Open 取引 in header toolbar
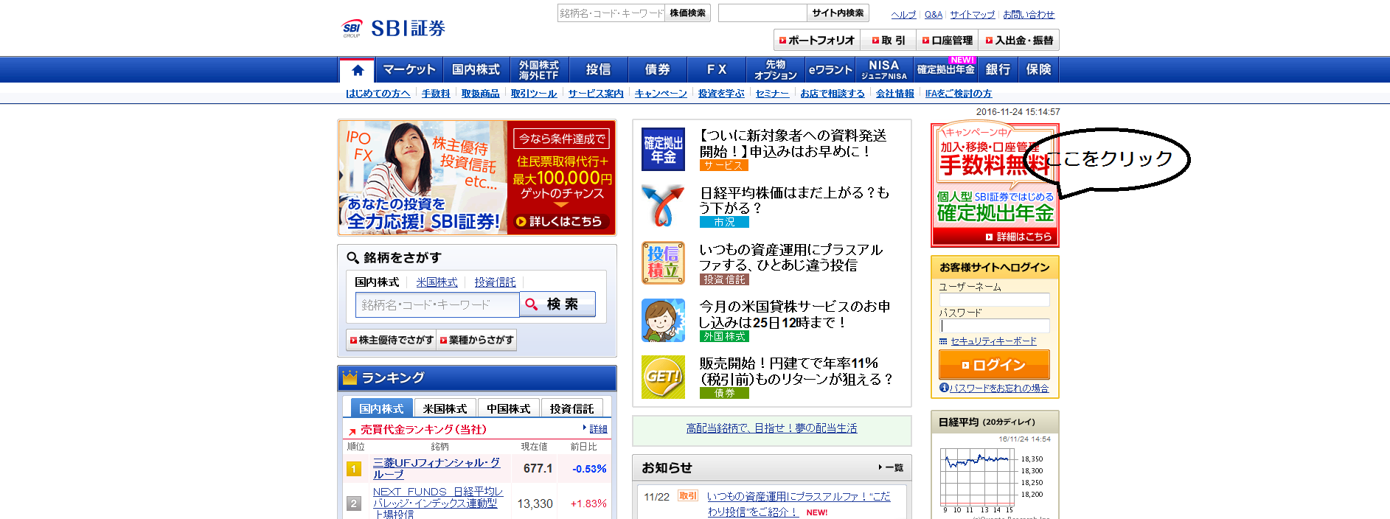This screenshot has width=1390, height=519. click(888, 41)
